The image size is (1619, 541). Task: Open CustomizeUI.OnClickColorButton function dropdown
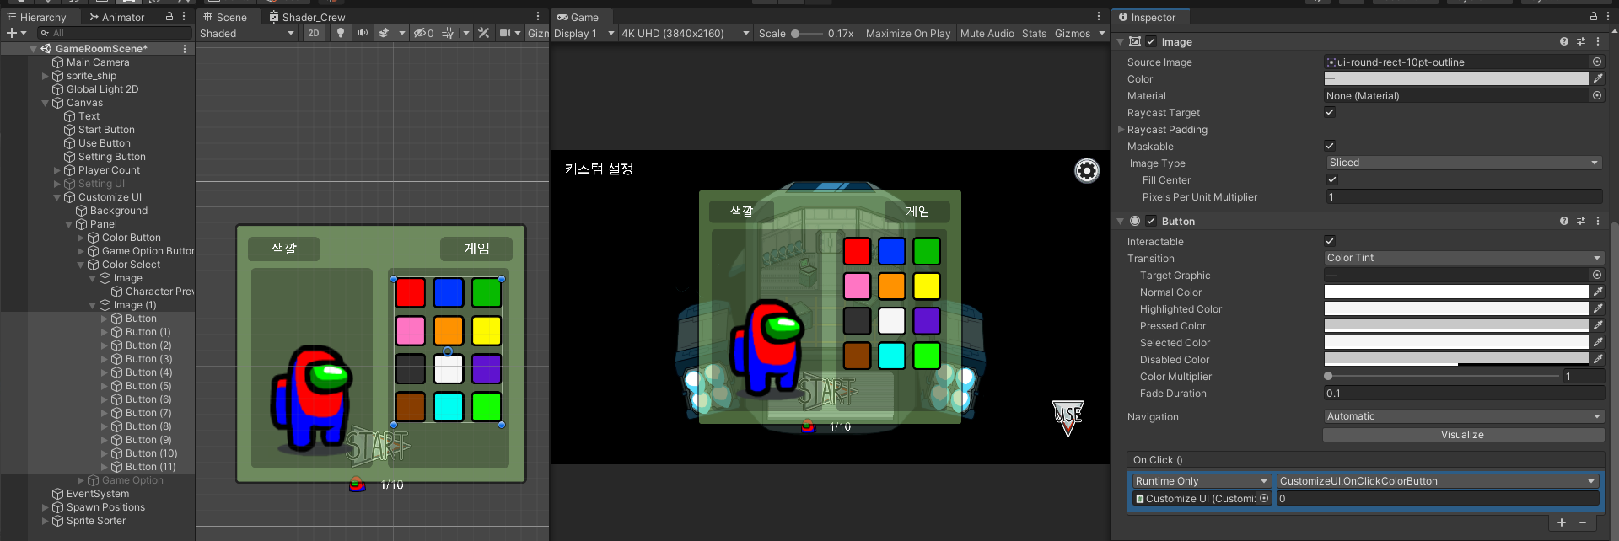(x=1437, y=481)
